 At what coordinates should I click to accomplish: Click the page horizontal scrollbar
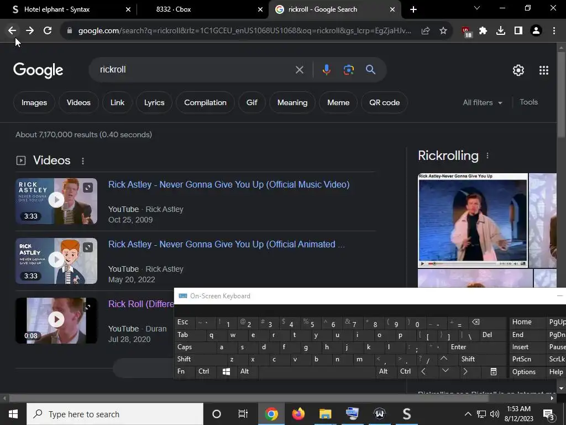[249, 398]
